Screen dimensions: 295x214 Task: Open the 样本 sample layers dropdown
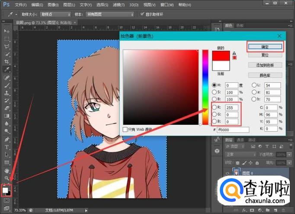click(x=111, y=14)
